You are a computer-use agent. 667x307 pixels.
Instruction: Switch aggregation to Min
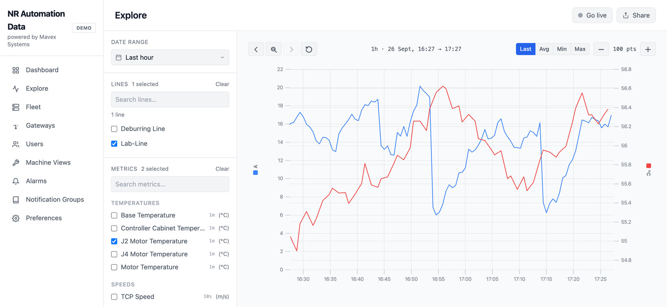point(562,49)
